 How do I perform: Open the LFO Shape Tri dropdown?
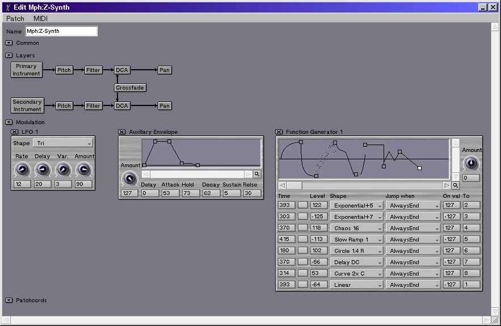point(62,143)
